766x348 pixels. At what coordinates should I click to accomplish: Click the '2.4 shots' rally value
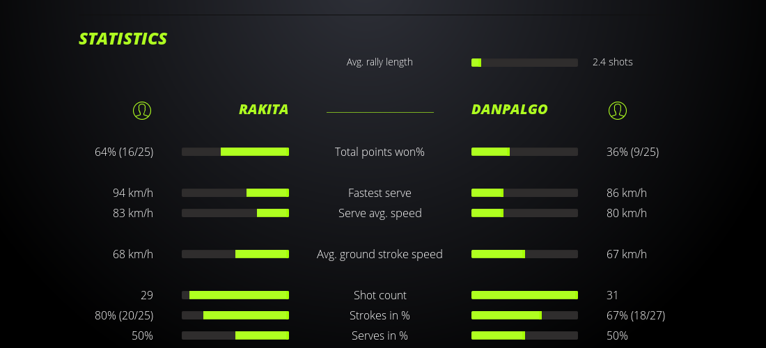coord(612,62)
